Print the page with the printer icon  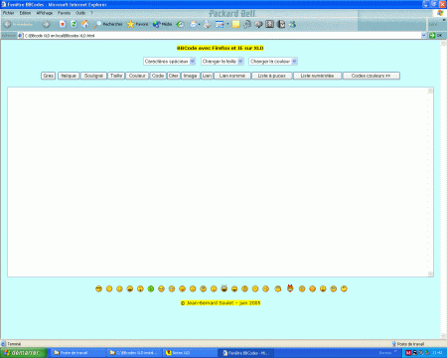pos(208,24)
